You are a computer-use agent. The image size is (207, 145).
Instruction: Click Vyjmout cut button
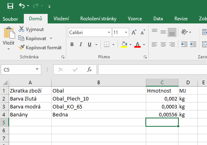31,29
